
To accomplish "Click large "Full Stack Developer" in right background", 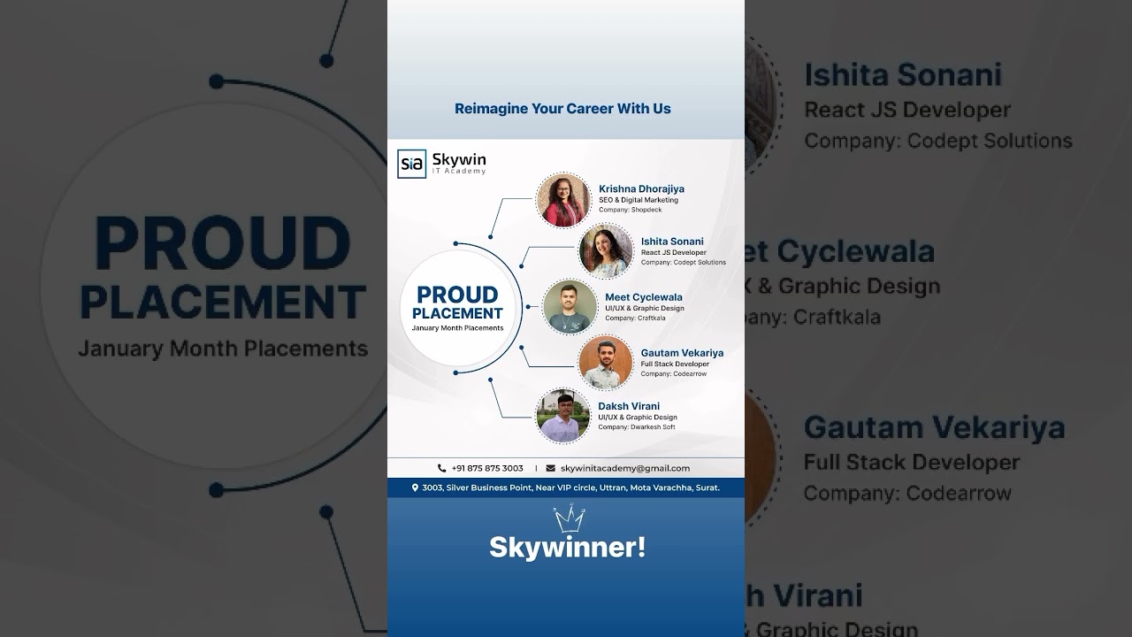I will (912, 463).
